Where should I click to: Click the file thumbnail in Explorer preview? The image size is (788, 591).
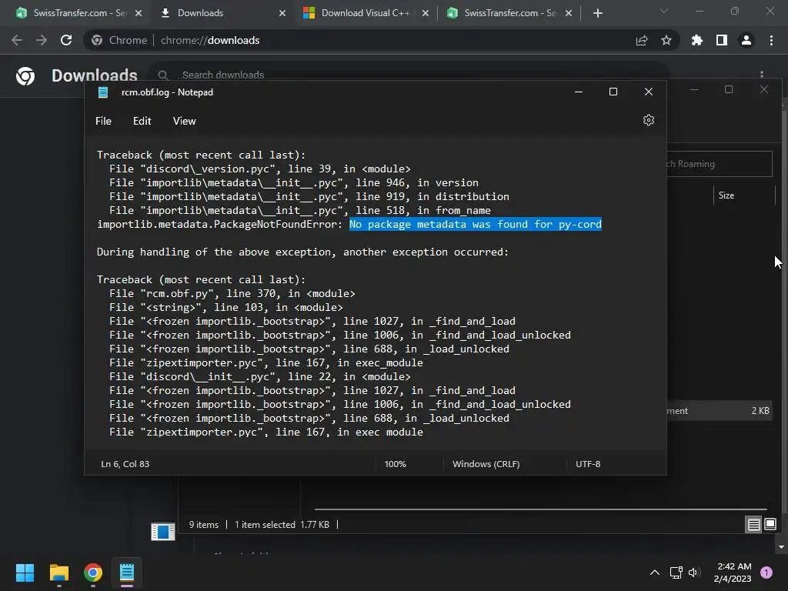tap(163, 531)
